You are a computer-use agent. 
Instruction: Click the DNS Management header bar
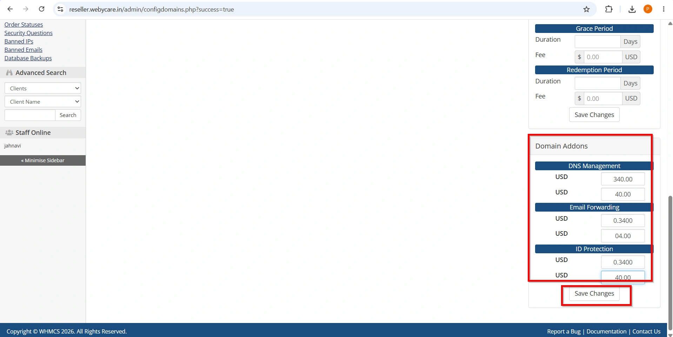pyautogui.click(x=594, y=166)
